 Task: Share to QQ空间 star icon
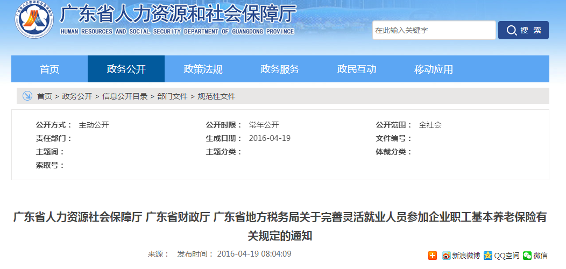488,256
